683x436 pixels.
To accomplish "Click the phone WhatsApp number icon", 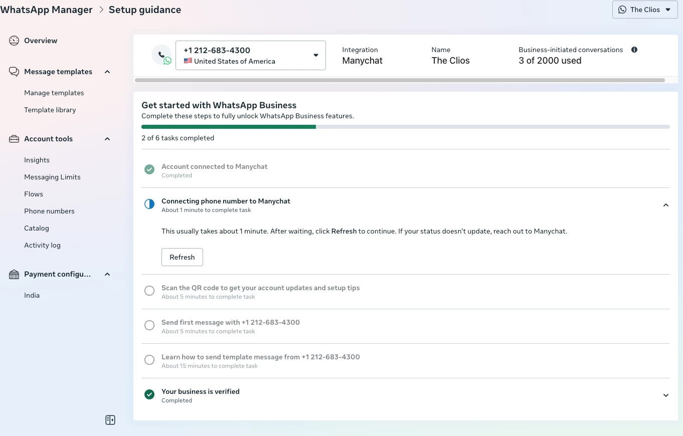I will (x=161, y=55).
